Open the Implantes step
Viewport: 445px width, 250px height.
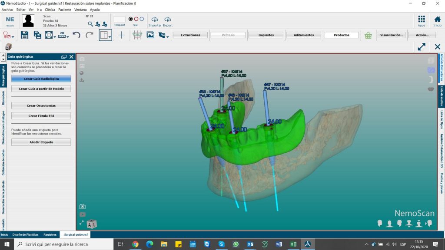pyautogui.click(x=266, y=35)
